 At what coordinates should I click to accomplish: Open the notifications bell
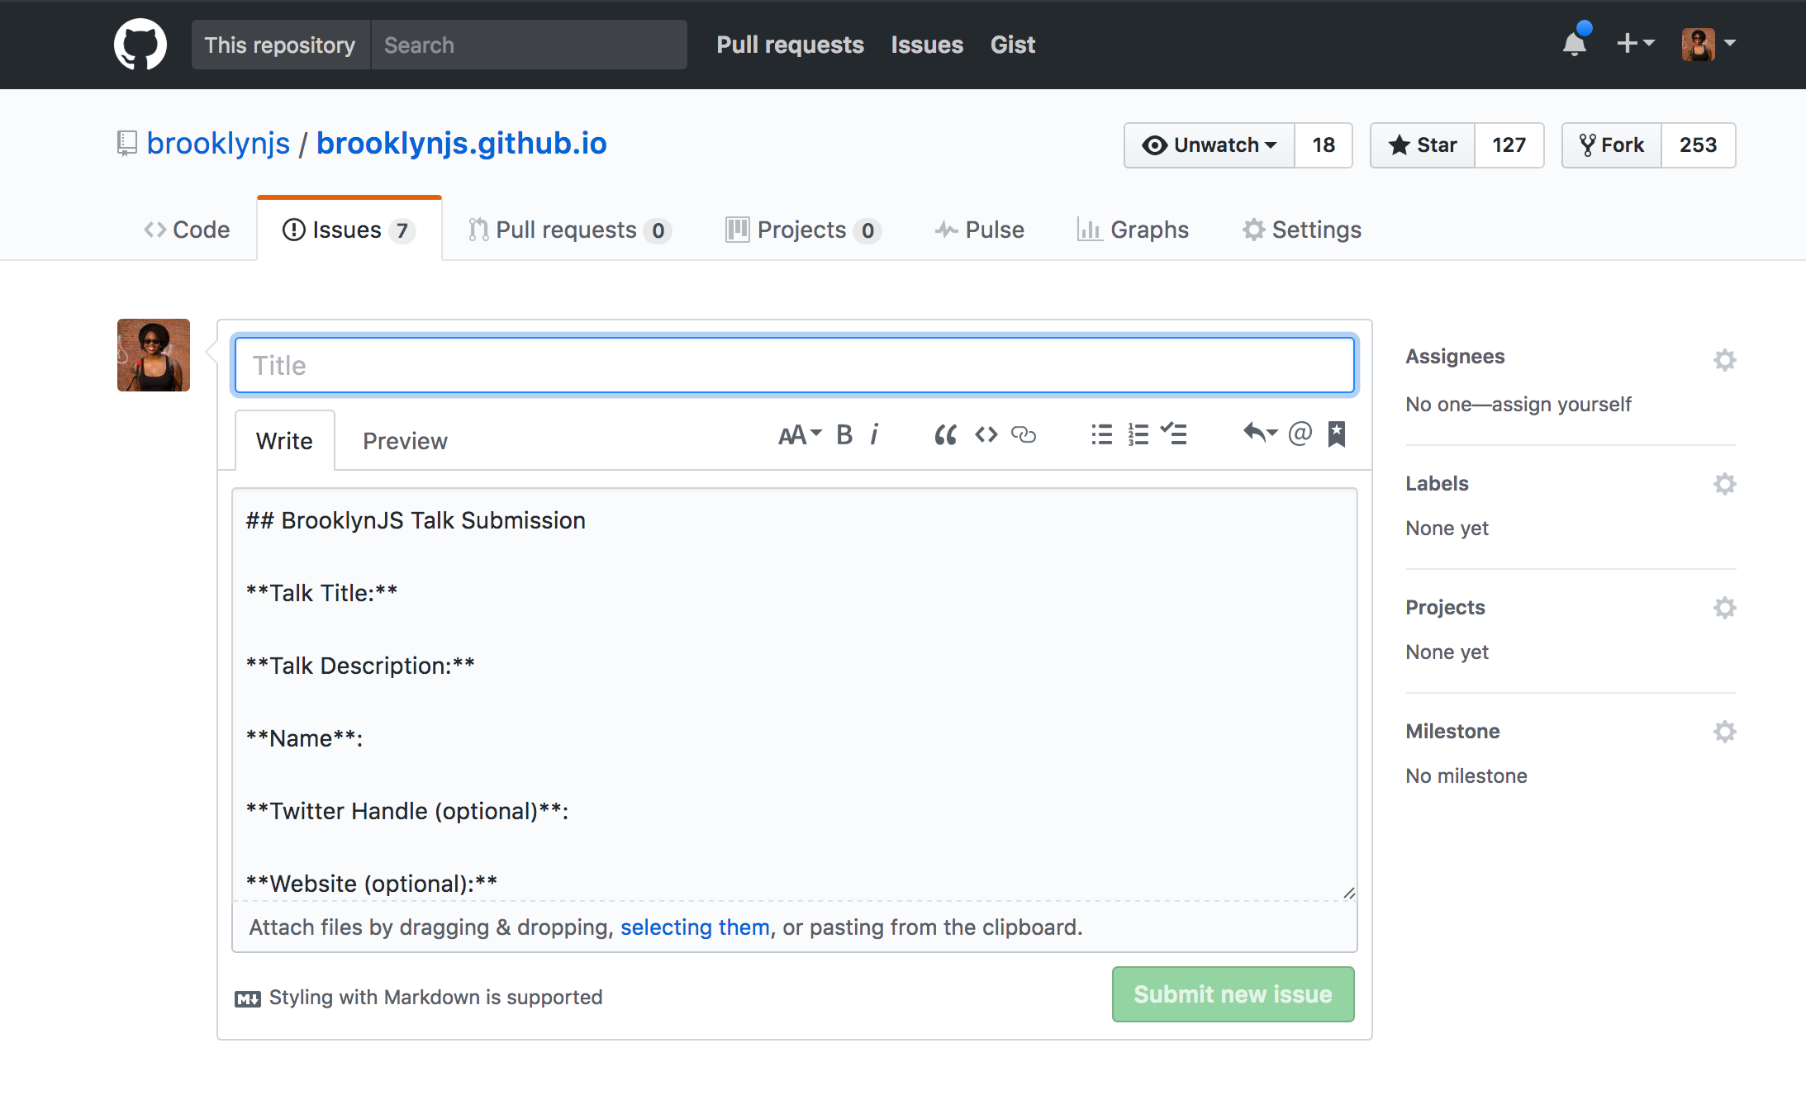pyautogui.click(x=1575, y=44)
